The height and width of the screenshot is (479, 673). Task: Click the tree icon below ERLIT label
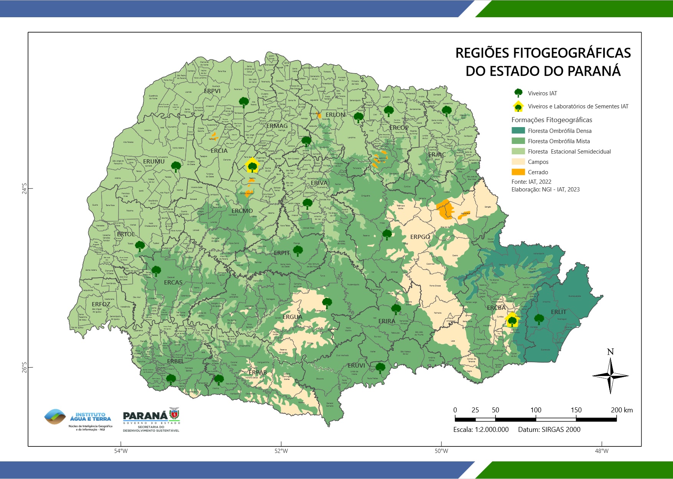(539, 319)
